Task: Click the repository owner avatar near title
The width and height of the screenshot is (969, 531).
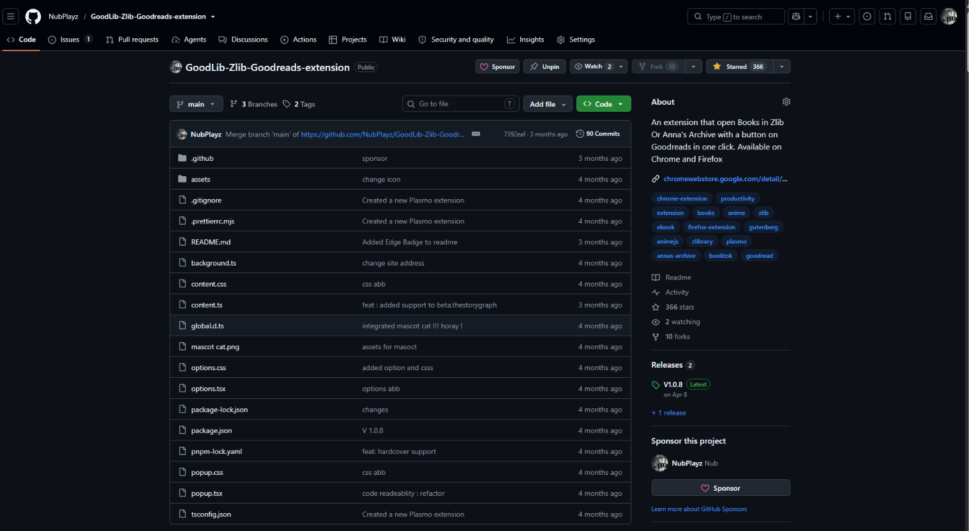Action: (x=176, y=67)
